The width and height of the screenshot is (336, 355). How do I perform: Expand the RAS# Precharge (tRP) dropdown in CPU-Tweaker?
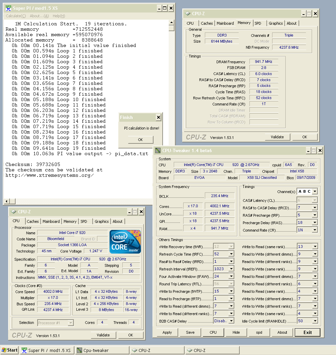[x=315, y=215]
